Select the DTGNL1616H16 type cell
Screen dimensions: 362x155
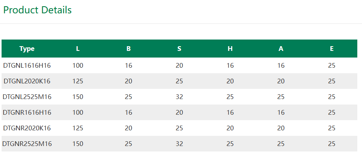[27, 65]
